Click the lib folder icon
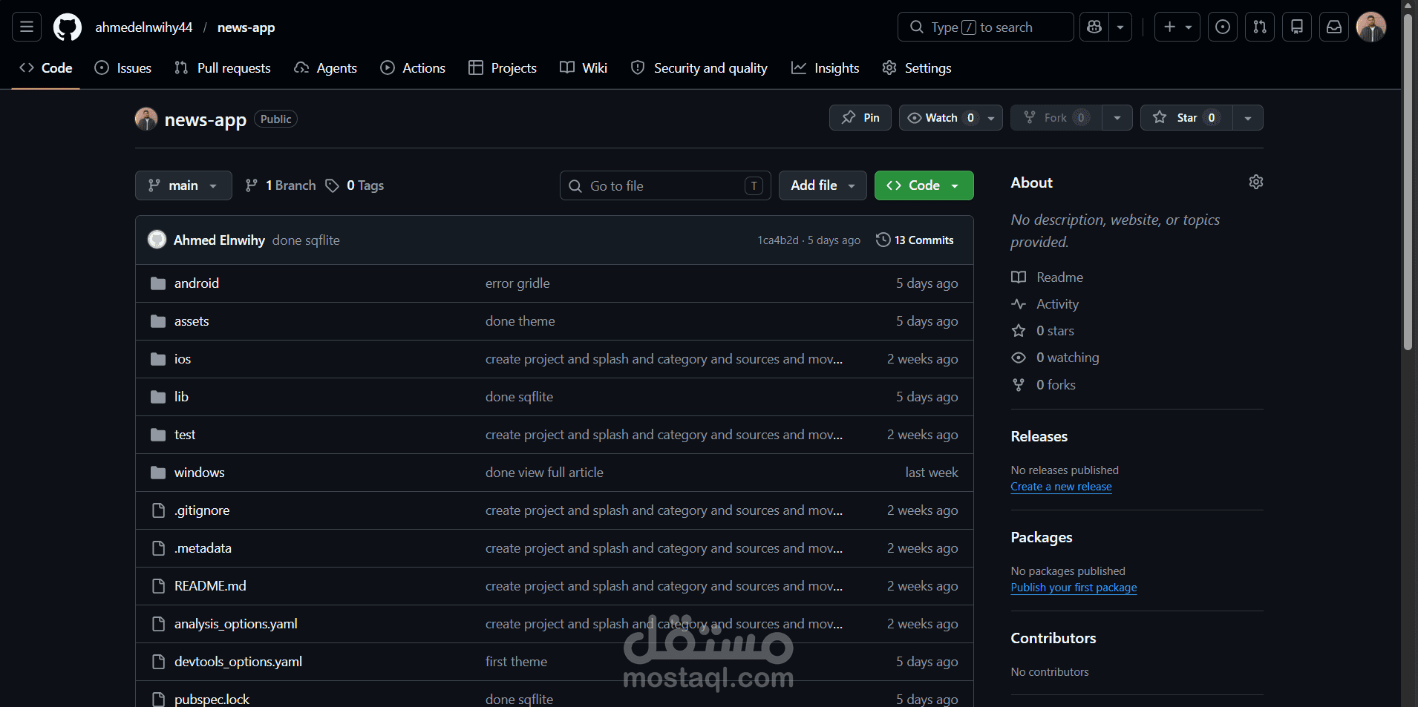Image resolution: width=1418 pixels, height=707 pixels. click(x=158, y=397)
